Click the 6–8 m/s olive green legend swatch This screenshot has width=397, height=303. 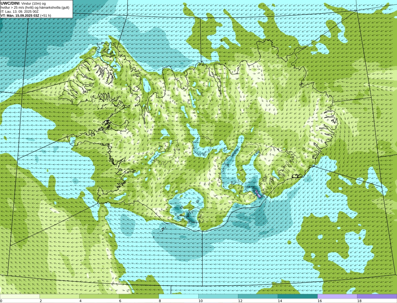[139, 296]
